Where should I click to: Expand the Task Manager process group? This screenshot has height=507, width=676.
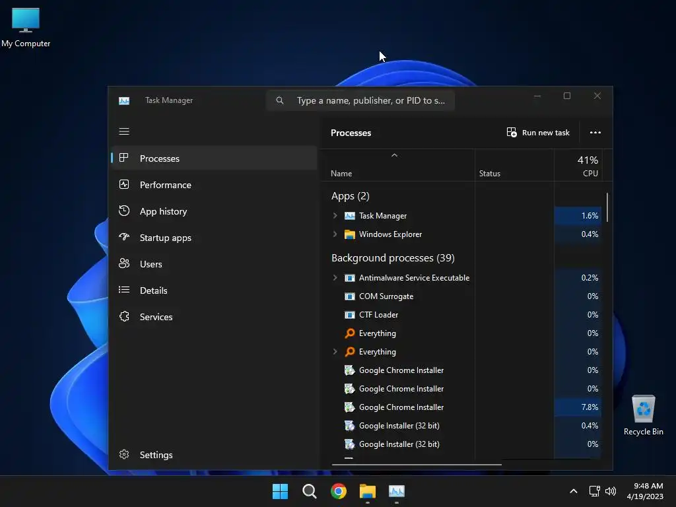(335, 216)
